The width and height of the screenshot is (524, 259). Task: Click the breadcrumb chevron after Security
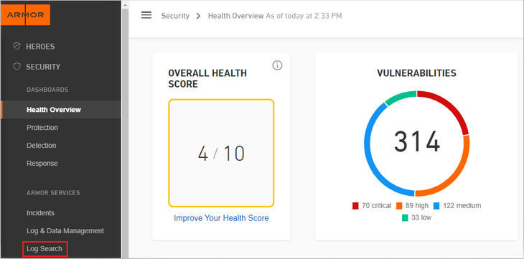point(199,16)
